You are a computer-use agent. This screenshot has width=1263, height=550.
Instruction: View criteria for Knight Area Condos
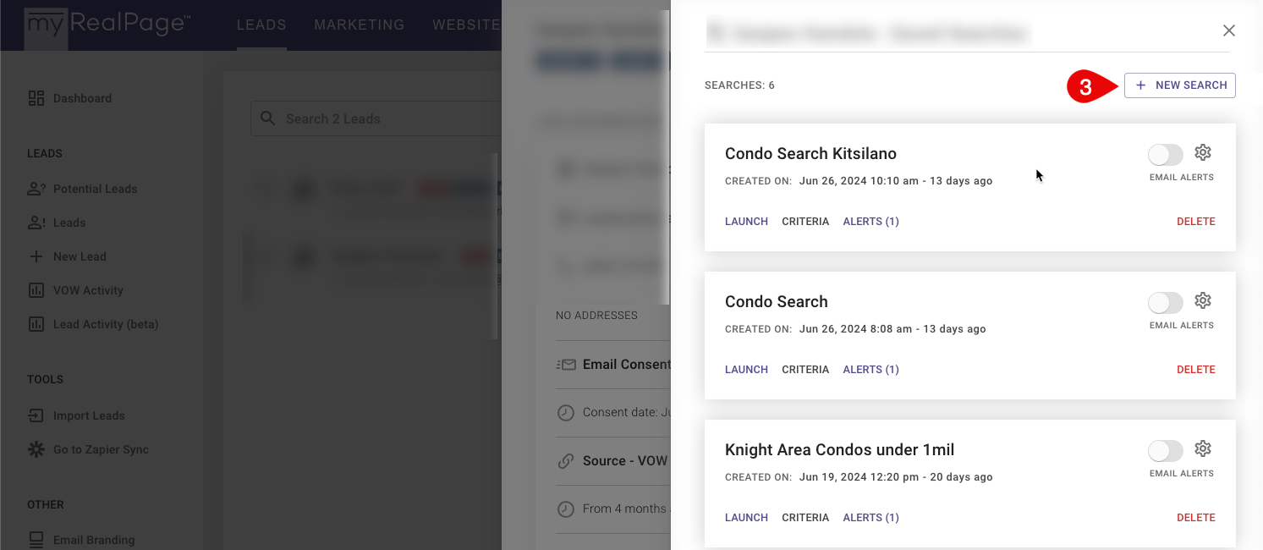[x=805, y=518]
